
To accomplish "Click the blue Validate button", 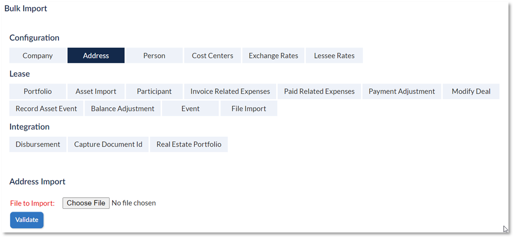I will (27, 220).
